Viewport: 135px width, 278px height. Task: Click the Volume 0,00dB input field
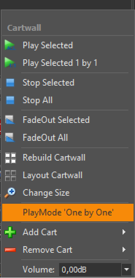pos(90,270)
